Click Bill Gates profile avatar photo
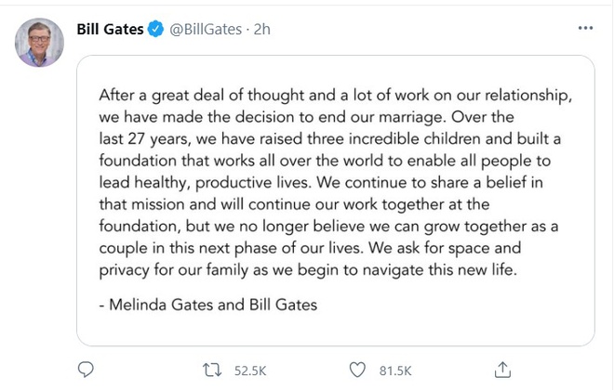Image resolution: width=614 pixels, height=390 pixels. (x=39, y=43)
